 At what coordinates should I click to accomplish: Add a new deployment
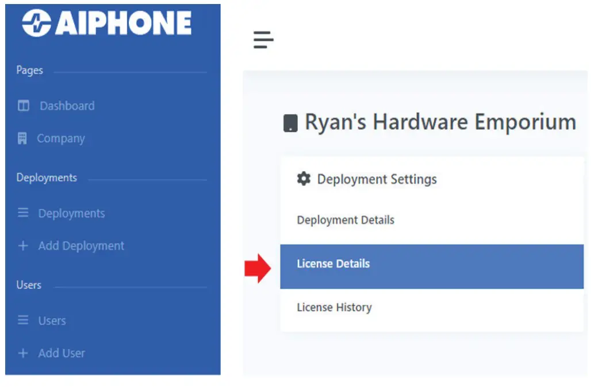[x=81, y=246]
